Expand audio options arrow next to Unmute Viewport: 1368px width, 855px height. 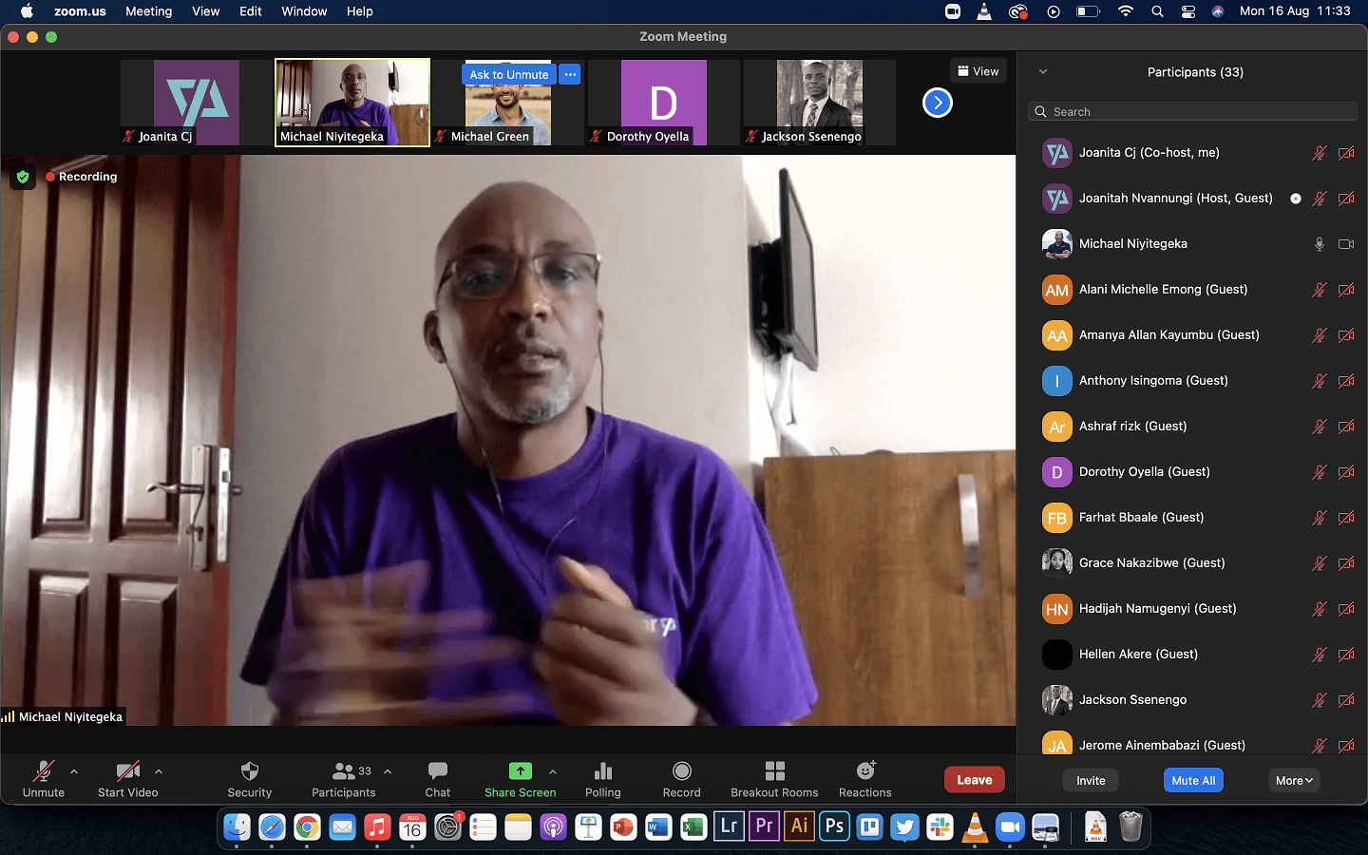click(x=74, y=771)
